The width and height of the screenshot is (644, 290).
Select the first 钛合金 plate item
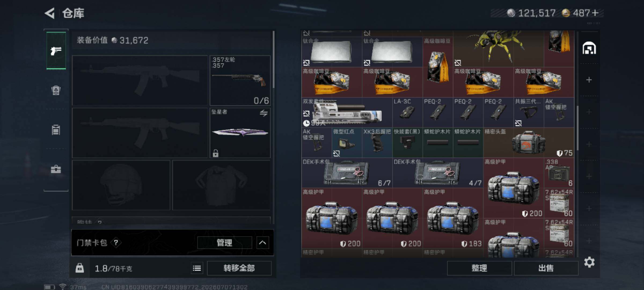(332, 52)
